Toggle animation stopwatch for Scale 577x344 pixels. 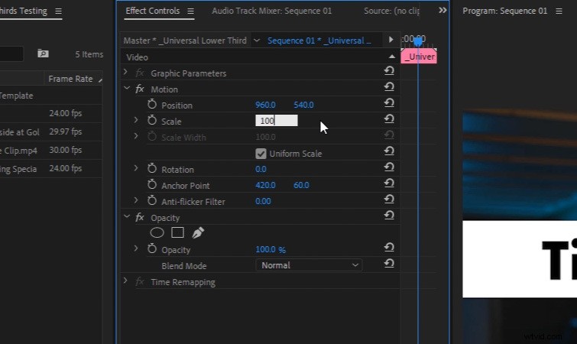(152, 120)
